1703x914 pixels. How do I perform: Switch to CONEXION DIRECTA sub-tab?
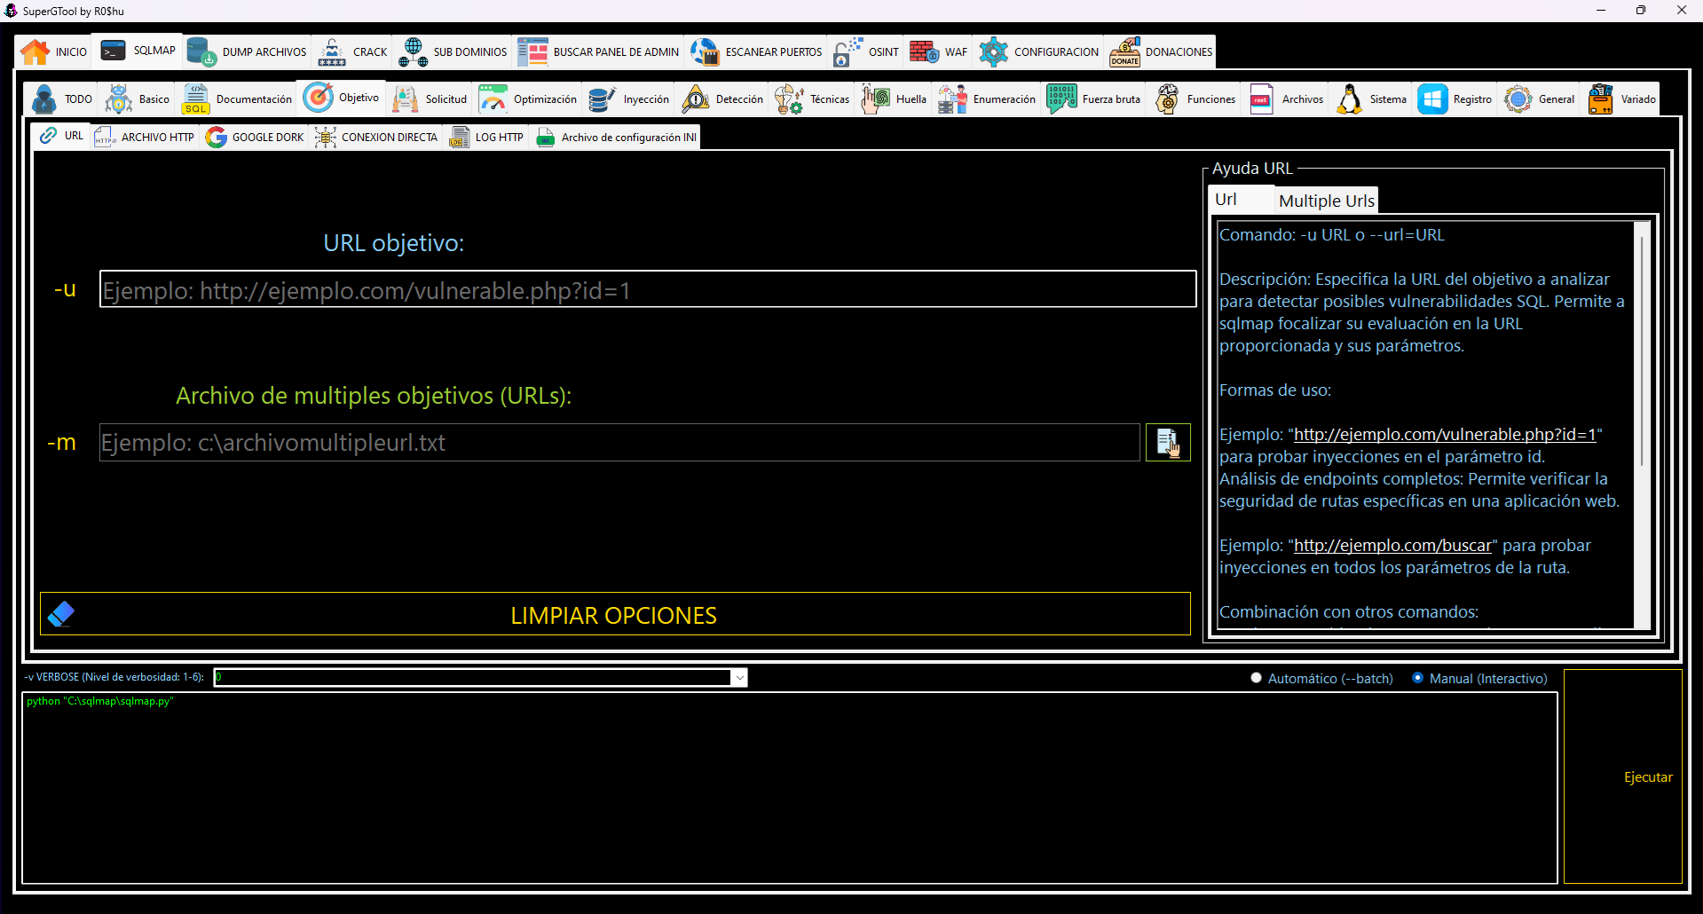point(375,137)
